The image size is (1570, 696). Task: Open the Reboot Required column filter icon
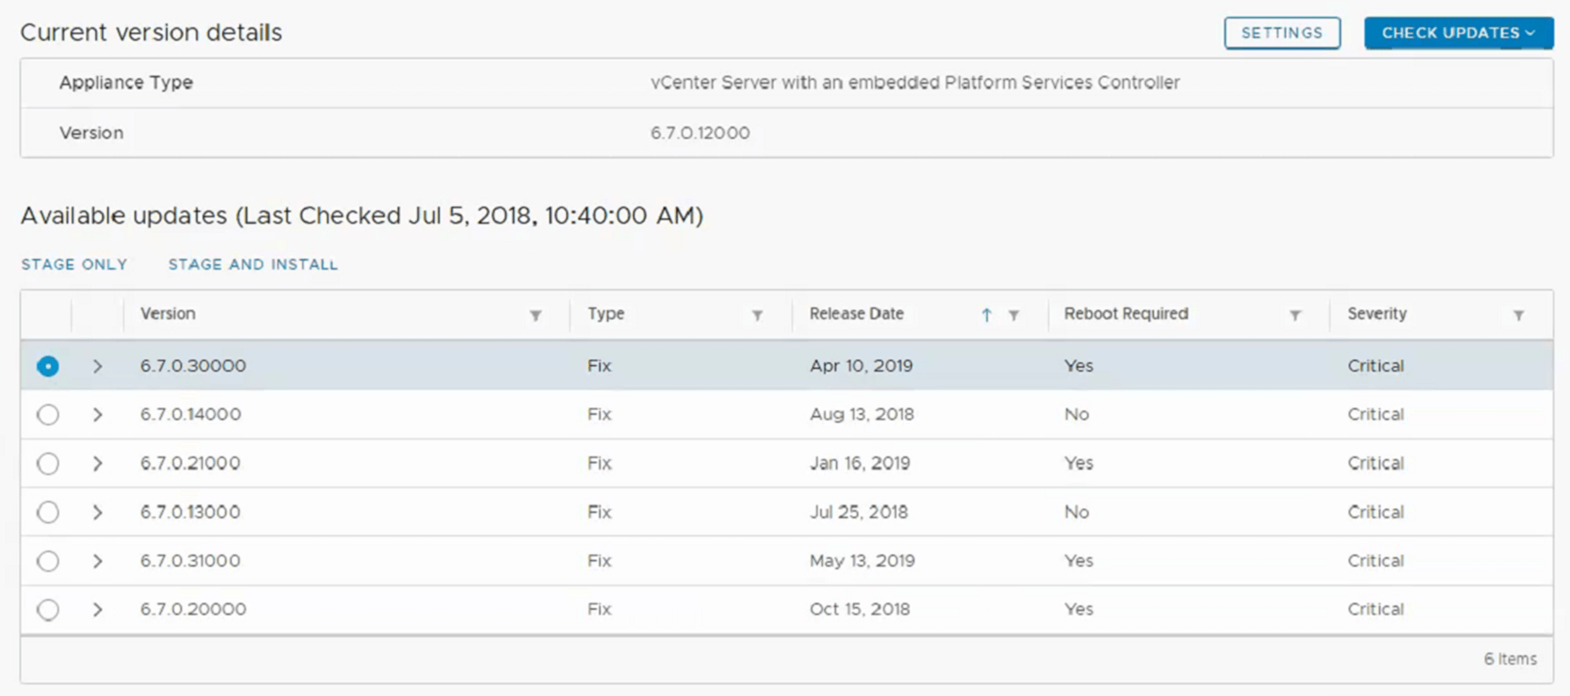[x=1295, y=315]
